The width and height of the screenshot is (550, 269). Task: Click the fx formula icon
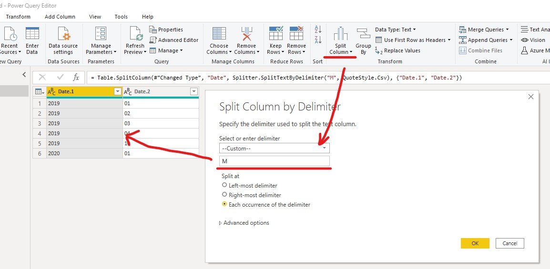(76, 77)
